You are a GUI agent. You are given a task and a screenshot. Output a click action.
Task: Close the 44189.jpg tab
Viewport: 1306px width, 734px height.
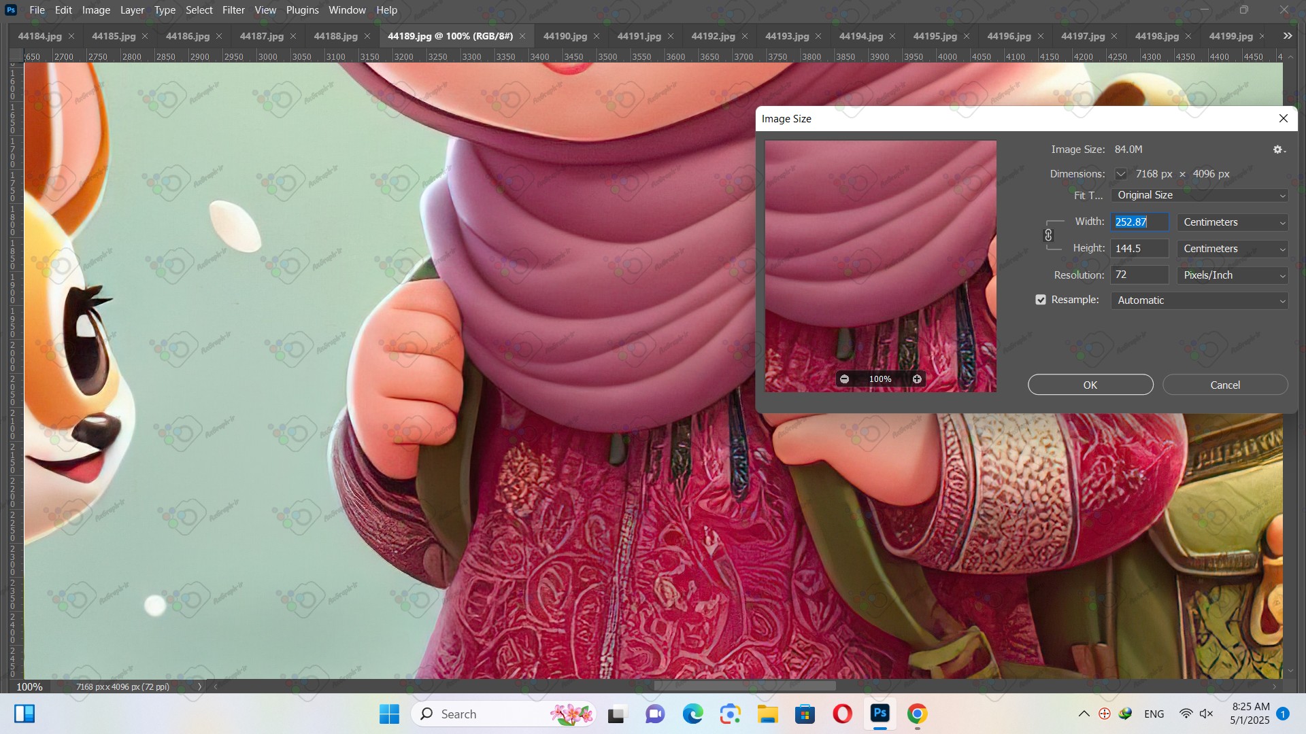pyautogui.click(x=522, y=36)
